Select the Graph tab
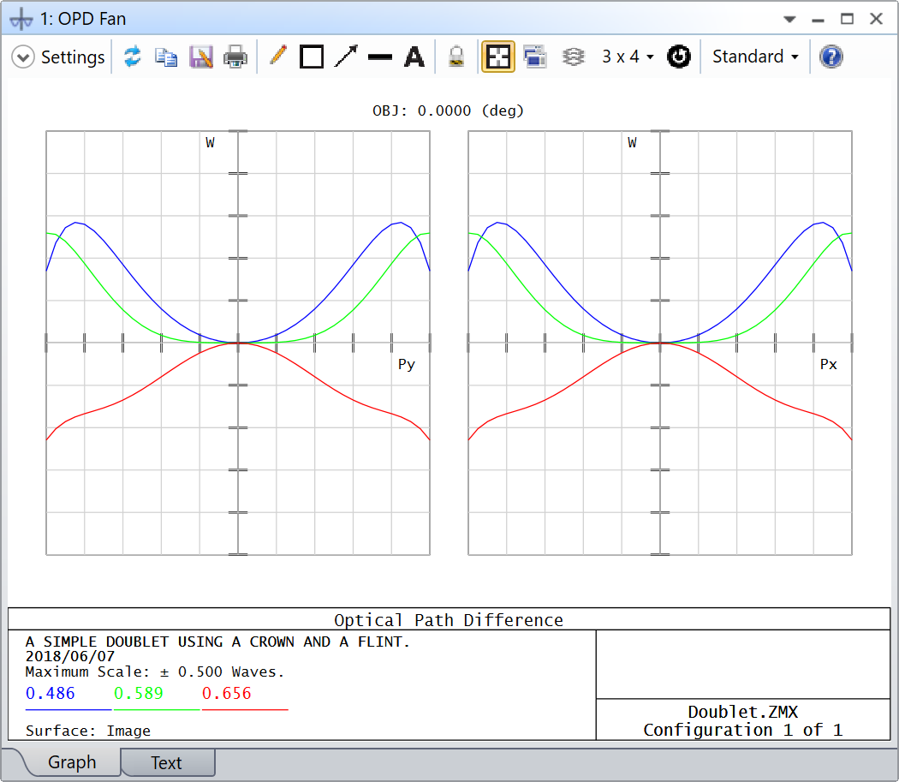899x782 pixels. coord(73,762)
